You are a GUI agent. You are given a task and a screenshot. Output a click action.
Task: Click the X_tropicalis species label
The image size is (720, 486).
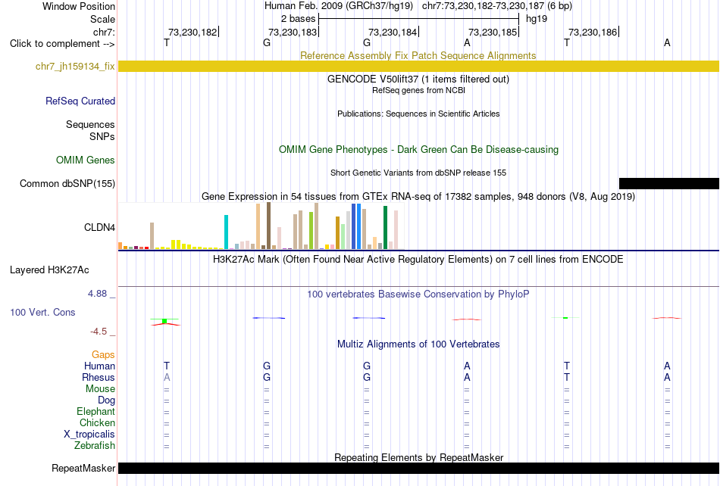pos(89,435)
